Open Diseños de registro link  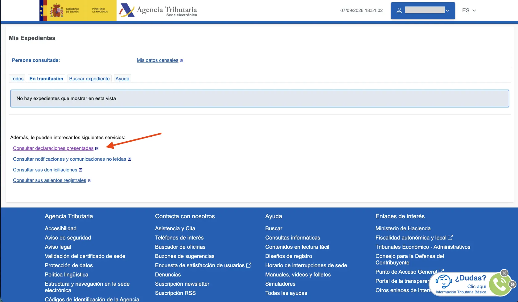pos(289,256)
